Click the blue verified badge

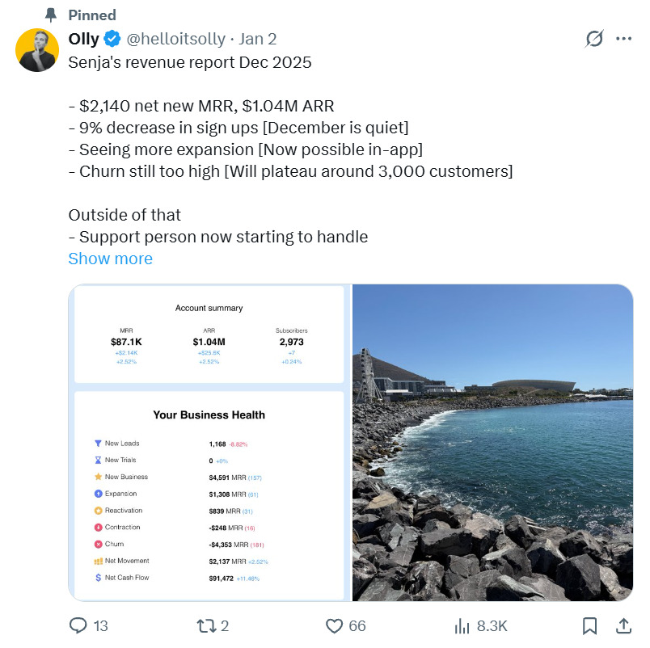[x=113, y=39]
